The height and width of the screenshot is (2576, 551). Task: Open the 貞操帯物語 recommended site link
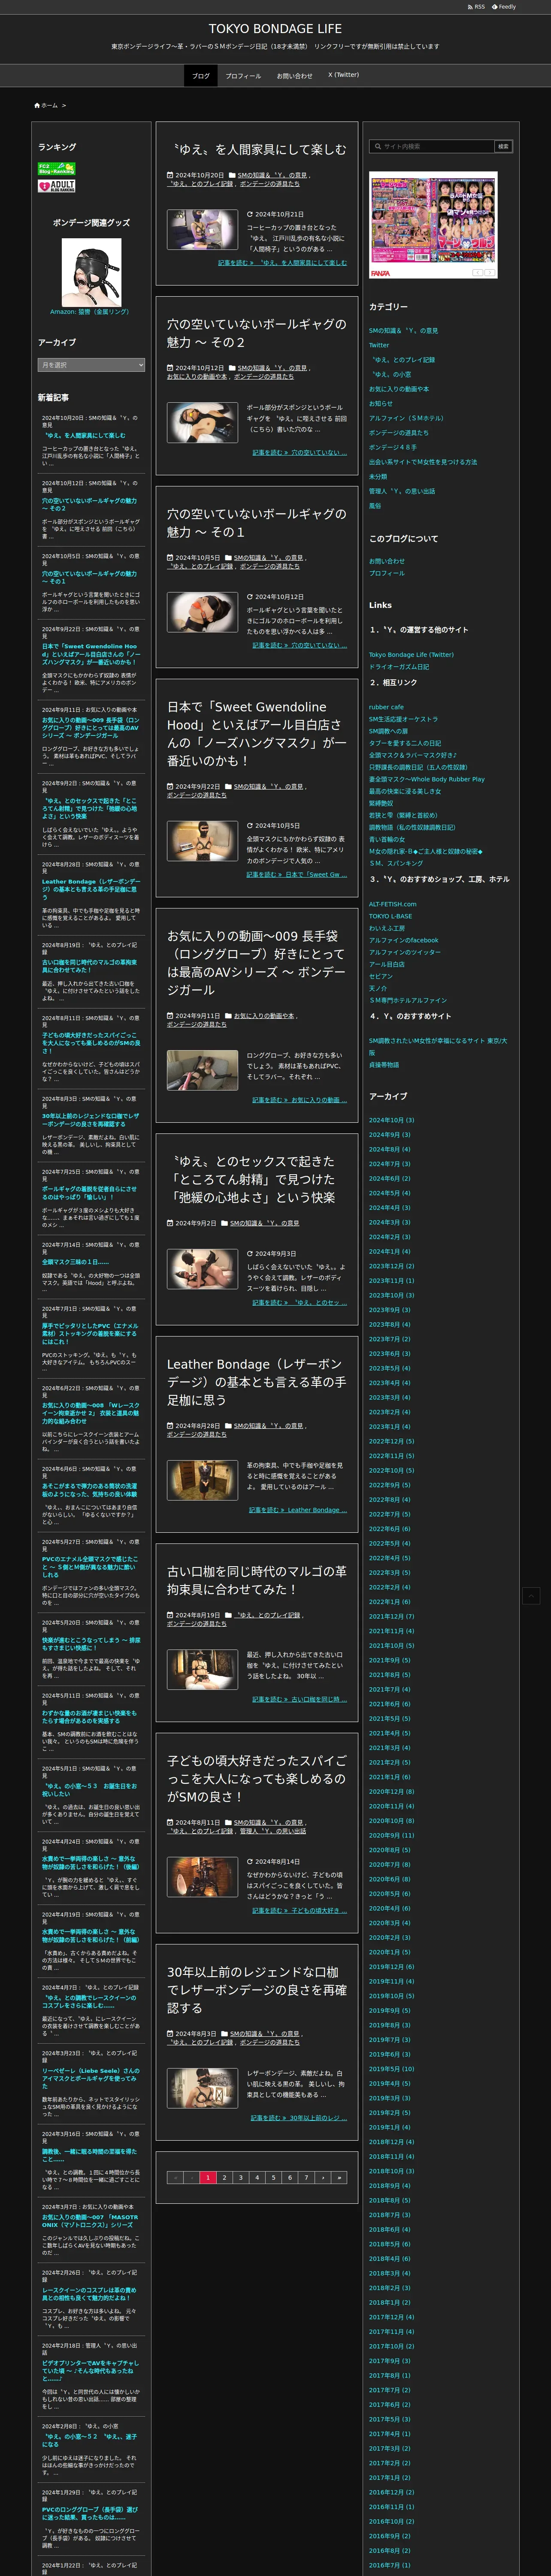coord(384,1065)
